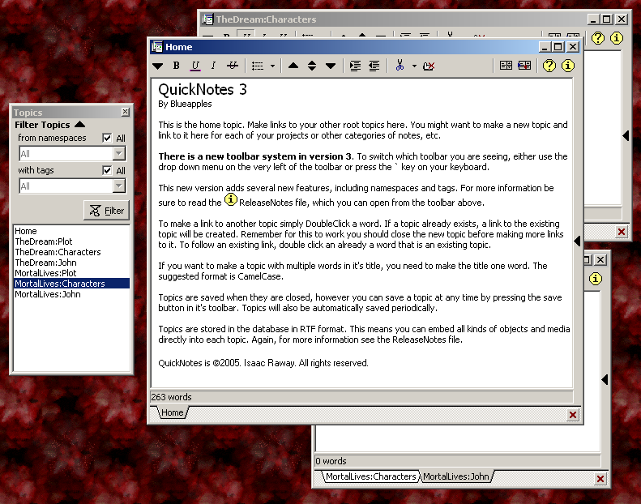Decrease paragraph indent in Home toolbar
641x504 pixels.
coord(374,66)
